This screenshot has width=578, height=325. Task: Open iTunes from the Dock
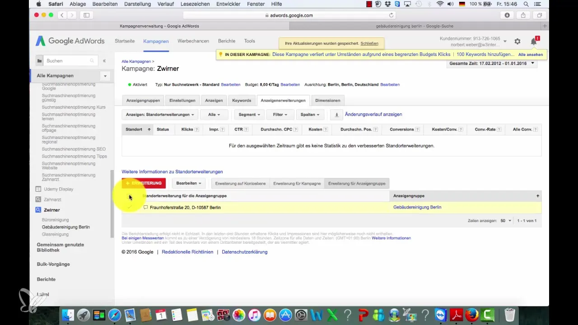pos(254,315)
